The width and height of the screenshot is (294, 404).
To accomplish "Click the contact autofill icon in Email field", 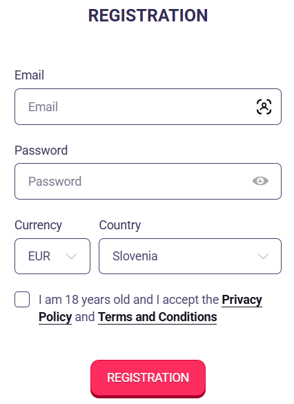I will (264, 106).
